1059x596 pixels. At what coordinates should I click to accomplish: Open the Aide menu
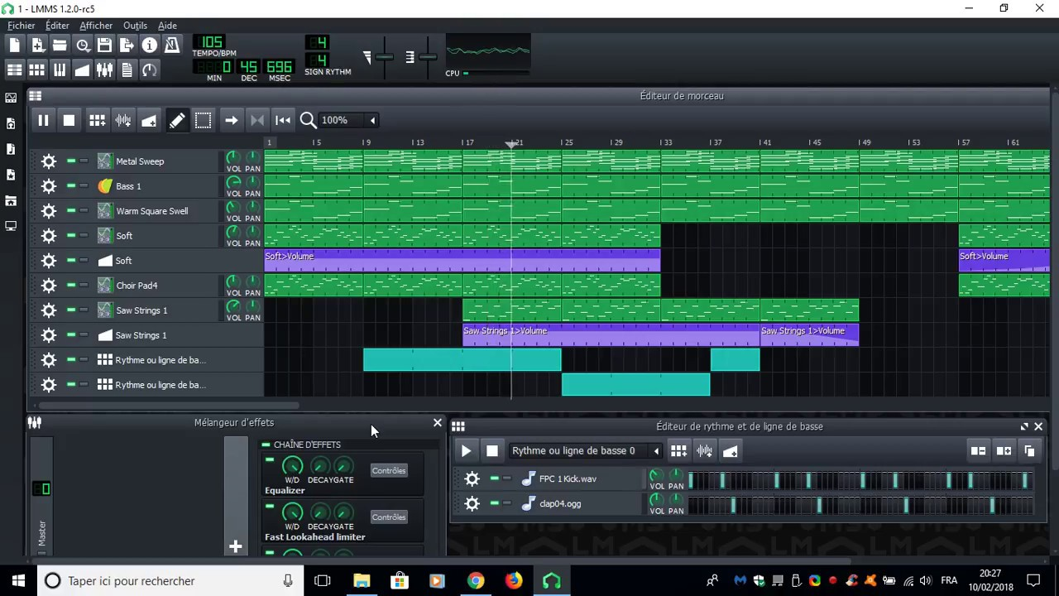click(x=167, y=26)
